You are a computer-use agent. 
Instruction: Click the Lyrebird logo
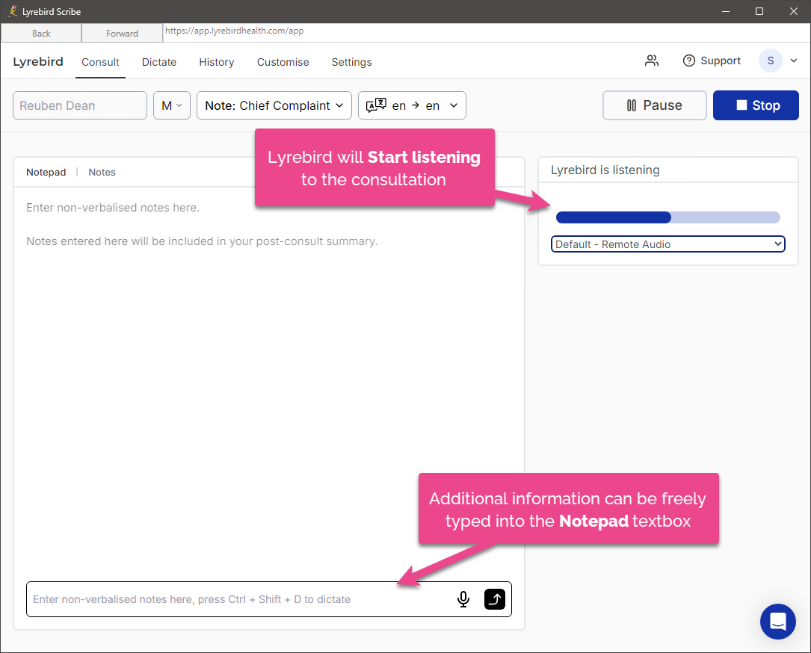[x=38, y=61]
